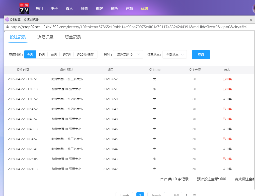255x196 pixels.
Task: Click the 查询 query button
Action: (x=201, y=54)
